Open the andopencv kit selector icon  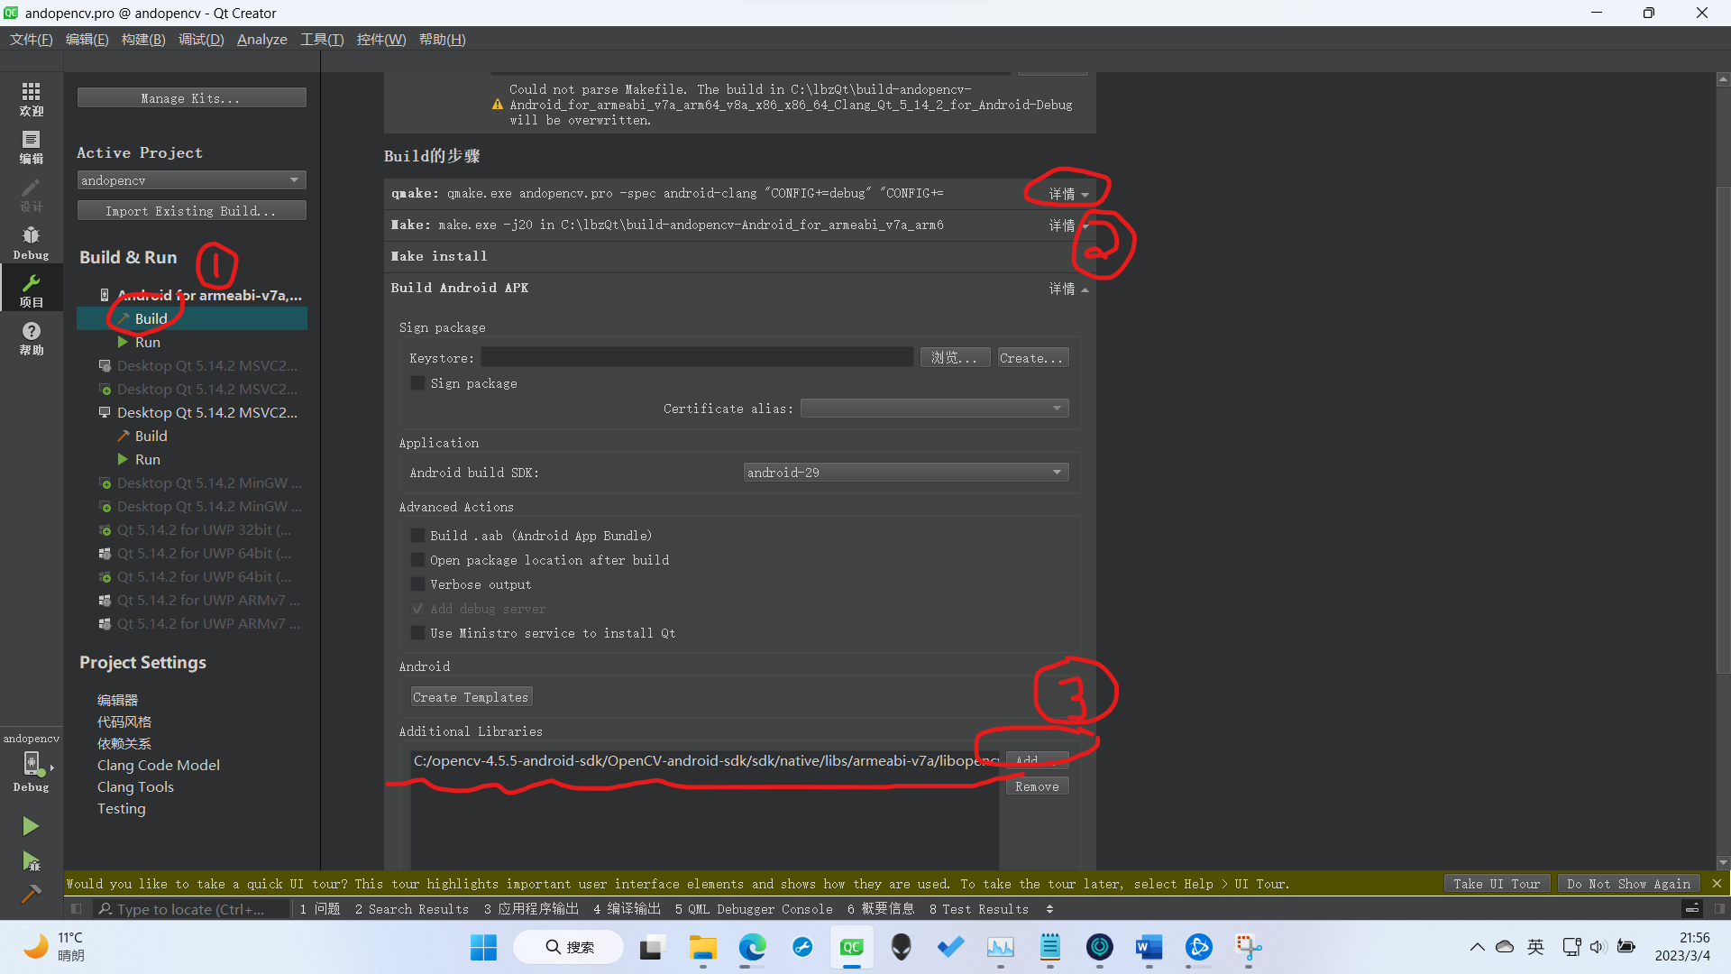coord(31,765)
